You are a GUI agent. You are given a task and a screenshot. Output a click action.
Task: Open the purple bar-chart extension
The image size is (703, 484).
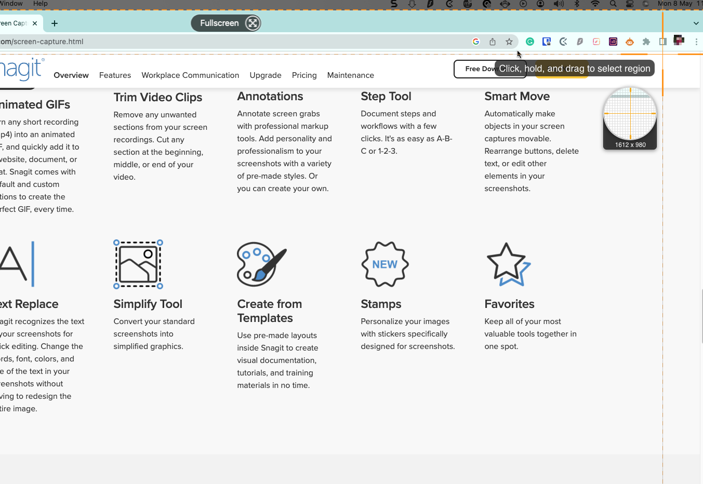pyautogui.click(x=613, y=42)
